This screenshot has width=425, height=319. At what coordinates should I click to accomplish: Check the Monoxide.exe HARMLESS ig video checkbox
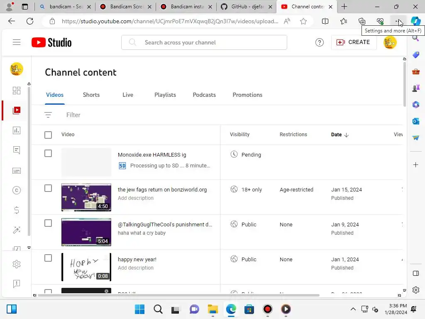[x=48, y=154]
